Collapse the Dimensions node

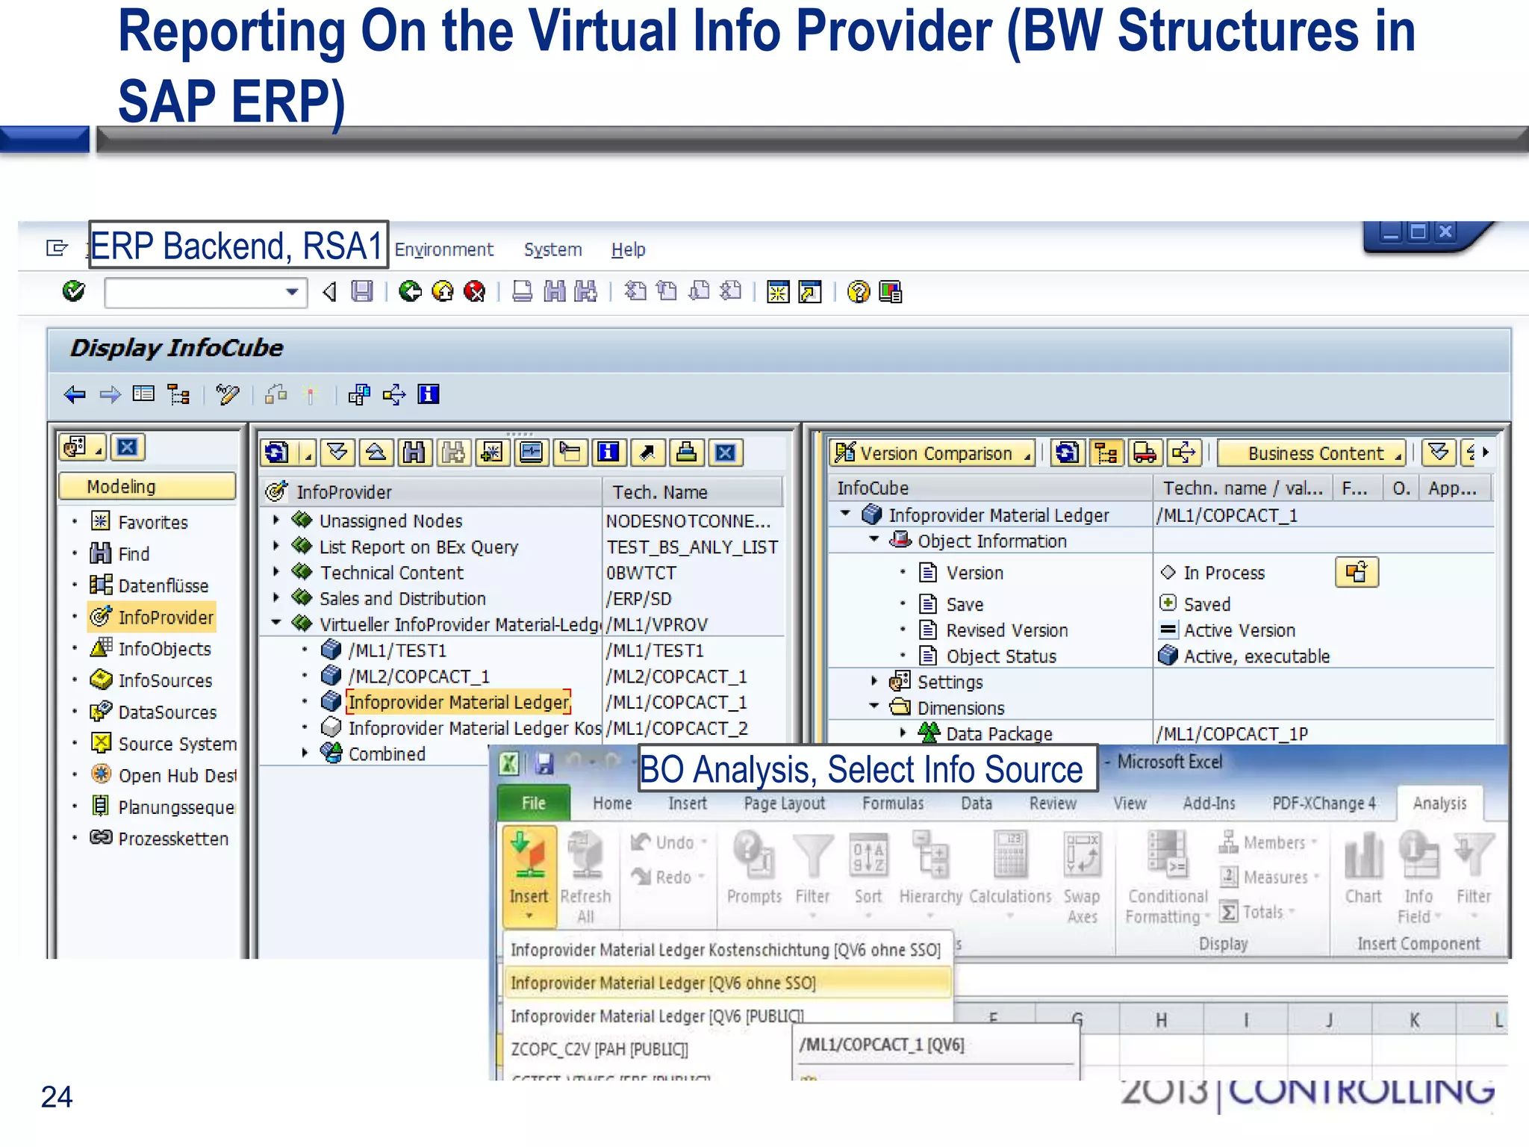(874, 706)
